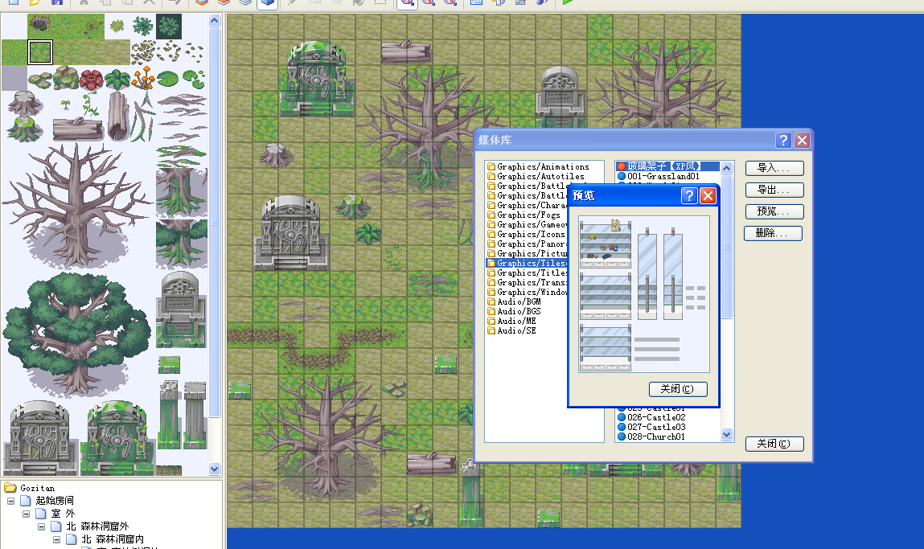
Task: Click the page icon beside 起始房间
Action: [26, 501]
